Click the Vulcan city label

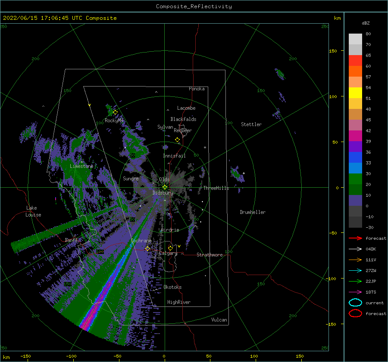coord(219,320)
